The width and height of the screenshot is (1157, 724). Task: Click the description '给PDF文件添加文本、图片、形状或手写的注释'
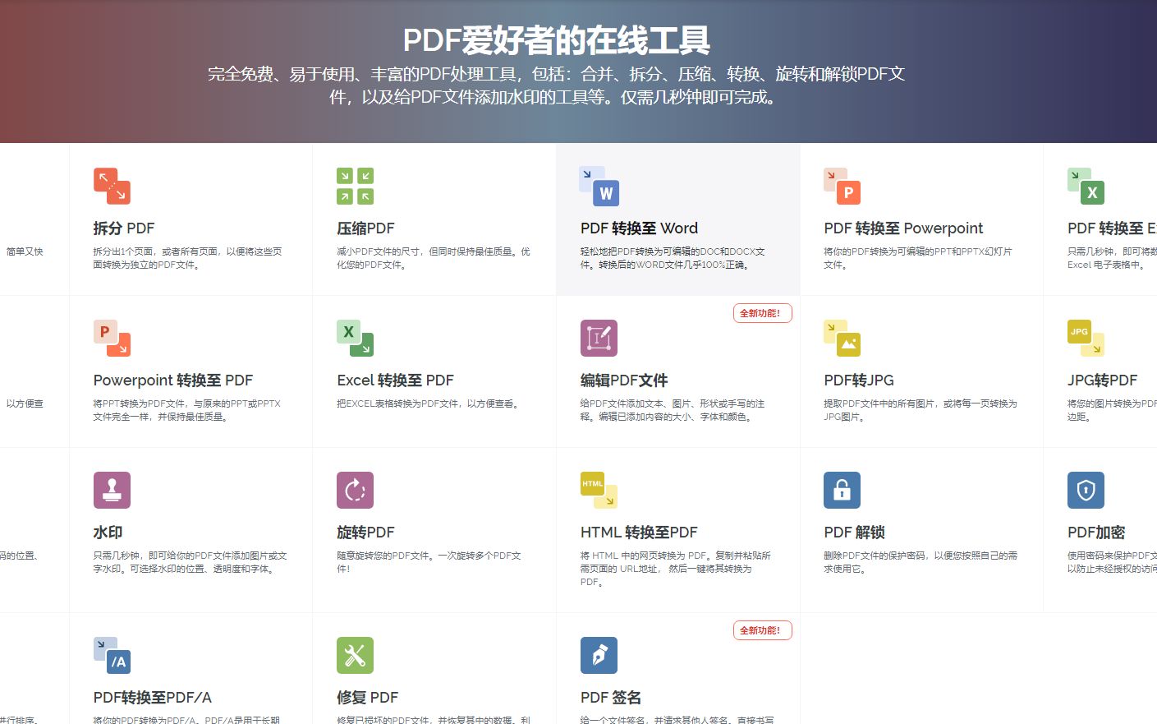pos(673,410)
